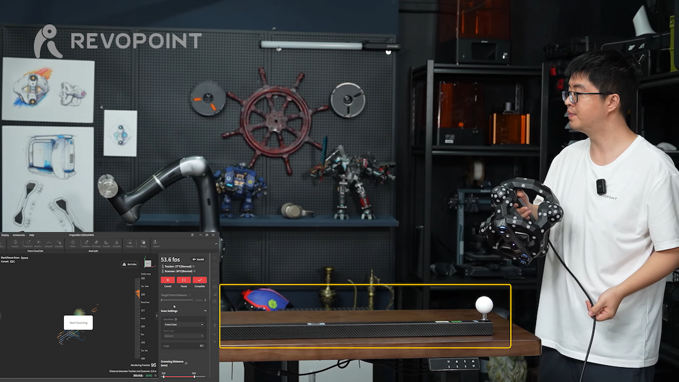
Task: Click the 53.6 fps readout
Action: (170, 259)
